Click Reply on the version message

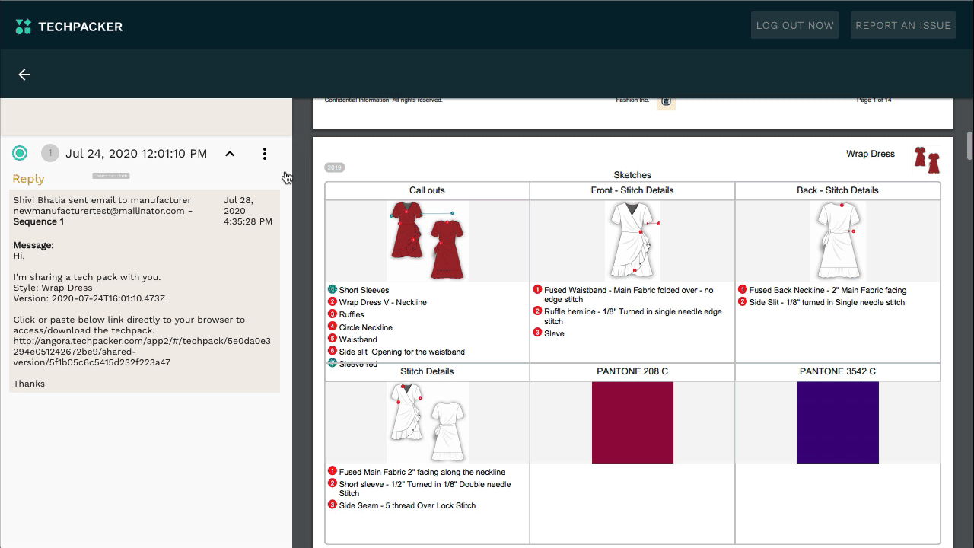(x=28, y=179)
